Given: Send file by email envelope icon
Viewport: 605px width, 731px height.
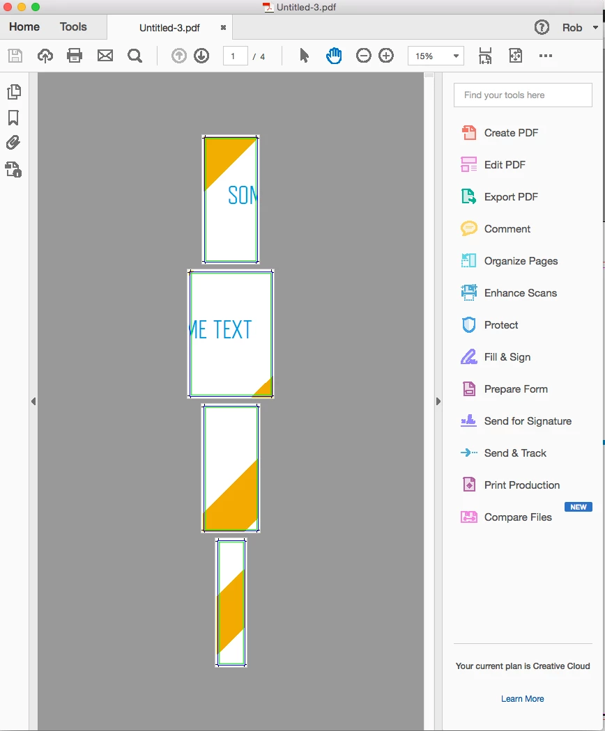Looking at the screenshot, I should point(105,56).
